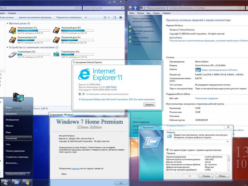Click the magnifier icon in Explorer search box
This screenshot has width=248, height=186.
point(122,8)
